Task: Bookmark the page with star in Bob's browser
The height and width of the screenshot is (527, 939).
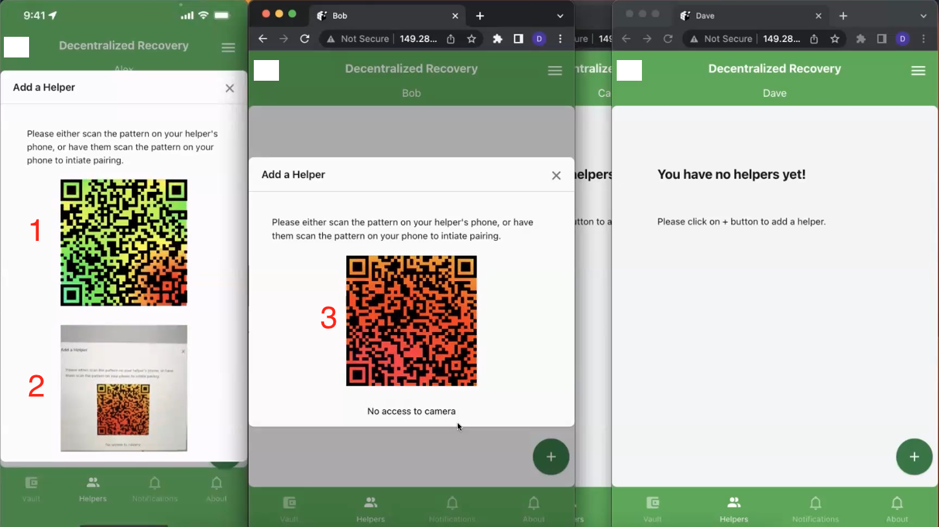Action: [x=471, y=39]
